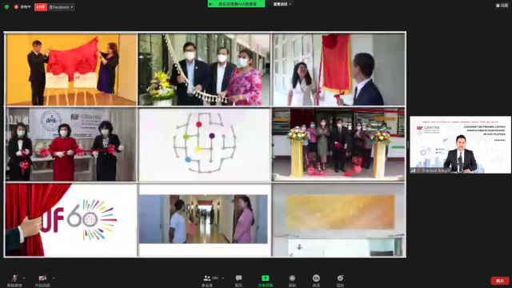Click the green screen sharing notification bar

236,4
